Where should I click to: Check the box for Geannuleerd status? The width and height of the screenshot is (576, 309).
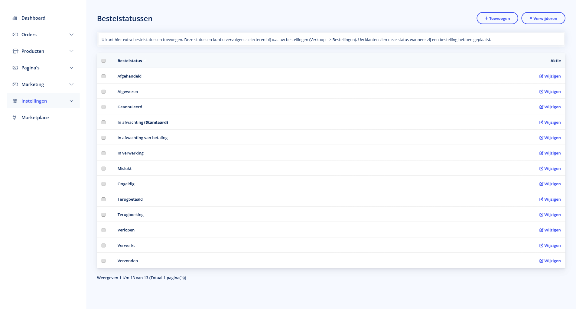pyautogui.click(x=104, y=107)
